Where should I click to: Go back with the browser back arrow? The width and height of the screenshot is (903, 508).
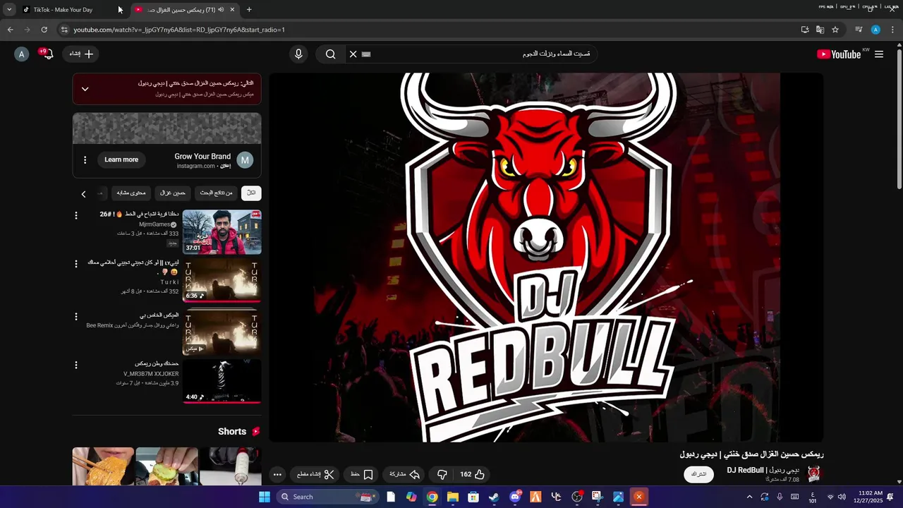10,30
